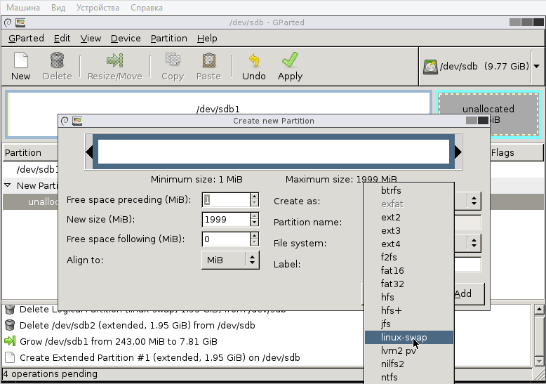Screen dimensions: 546x384
Task: Click the Add button in the dialog
Action: (x=469, y=293)
